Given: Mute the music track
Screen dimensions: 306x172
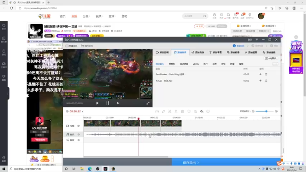Looking at the screenshot, I should pyautogui.click(x=79, y=135).
